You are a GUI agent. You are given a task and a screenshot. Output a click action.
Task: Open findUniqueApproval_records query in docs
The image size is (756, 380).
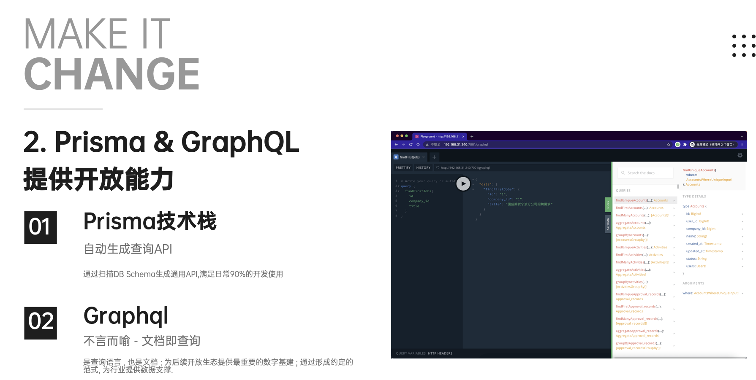[x=645, y=296]
